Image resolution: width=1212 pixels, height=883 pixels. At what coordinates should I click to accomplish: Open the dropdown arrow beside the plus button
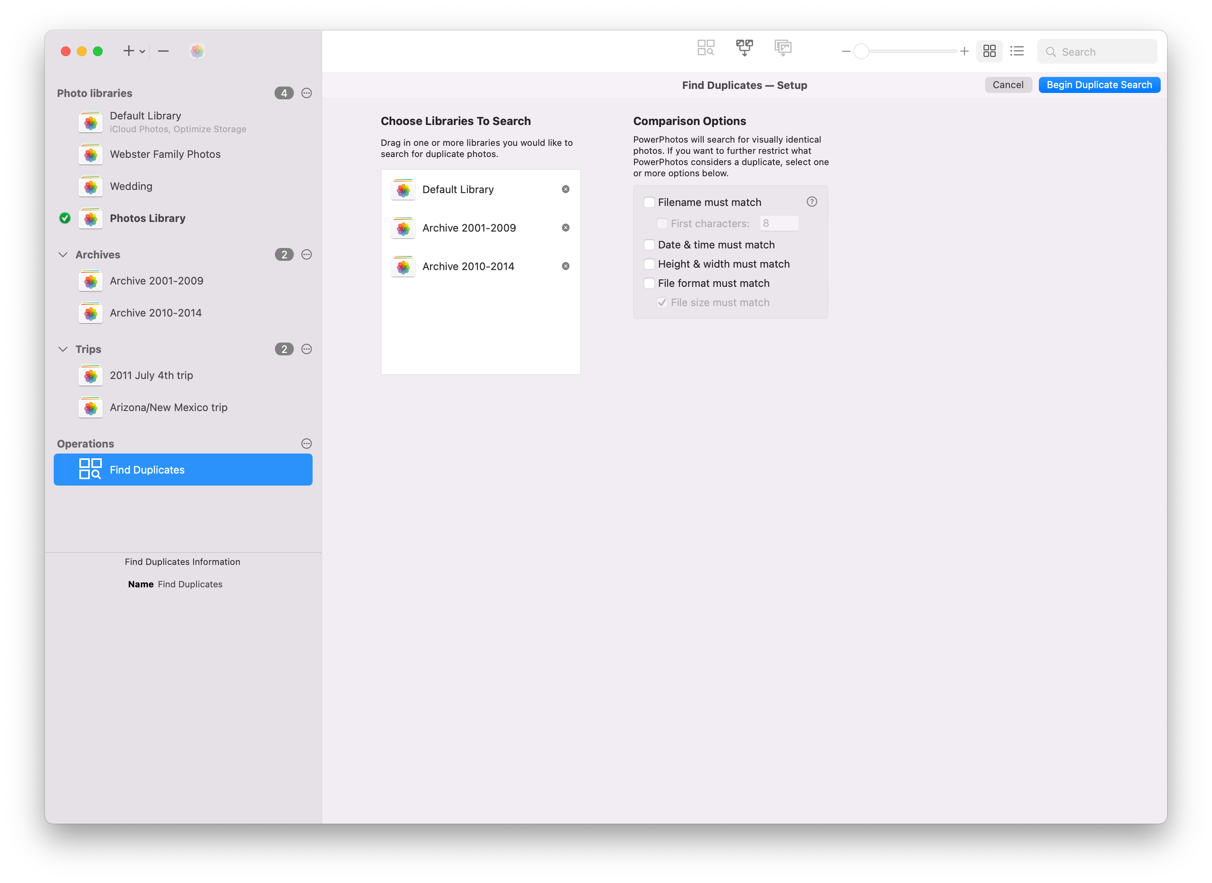pyautogui.click(x=142, y=52)
